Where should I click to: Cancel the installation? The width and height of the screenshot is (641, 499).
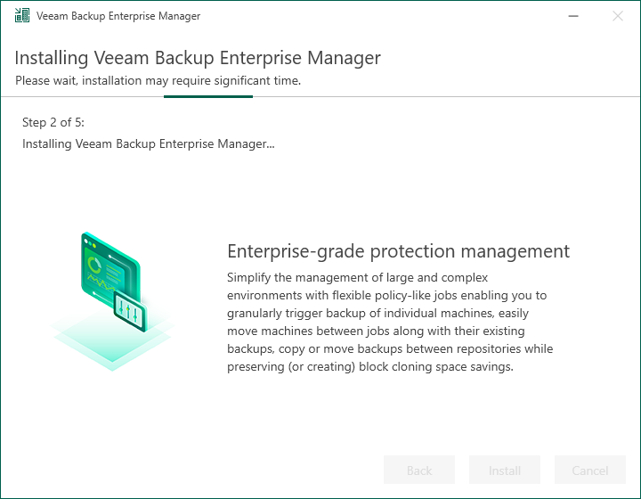[x=590, y=470]
